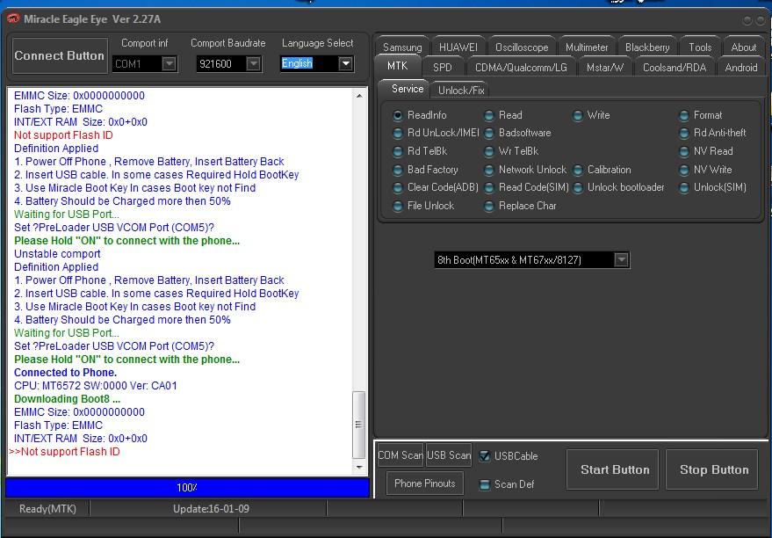Open the Coolsand/RDA tab
This screenshot has width=772, height=538.
coord(674,68)
